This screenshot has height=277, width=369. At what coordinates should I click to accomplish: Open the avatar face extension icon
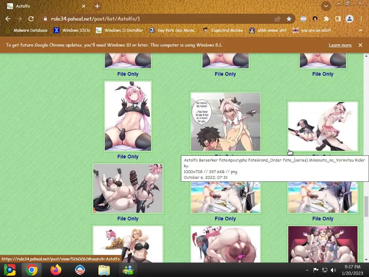[x=315, y=19]
